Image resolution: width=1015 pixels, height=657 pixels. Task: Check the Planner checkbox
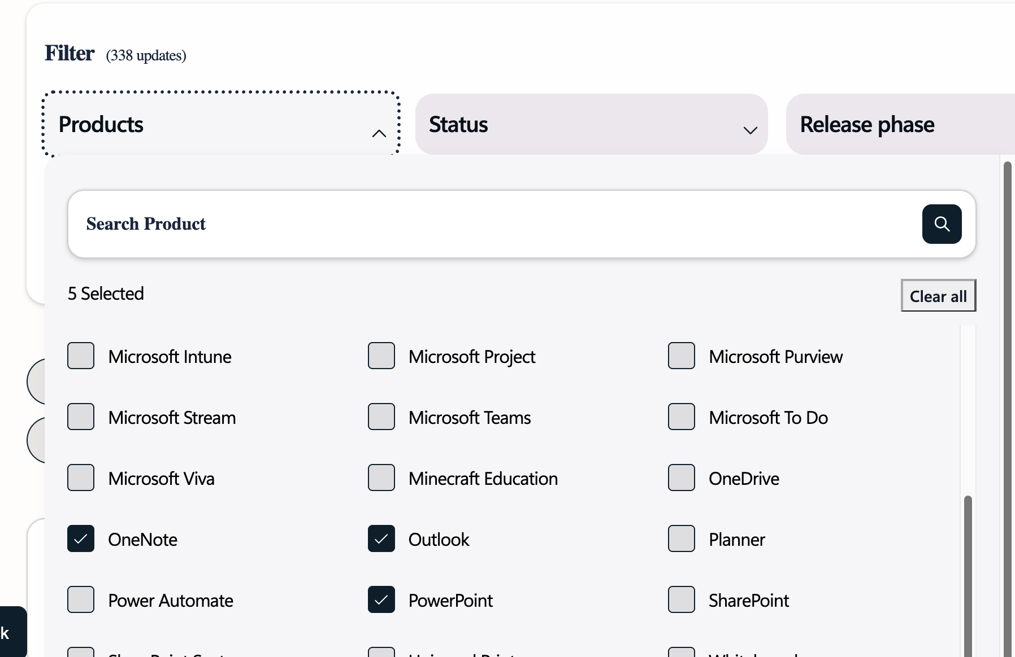[x=682, y=539]
